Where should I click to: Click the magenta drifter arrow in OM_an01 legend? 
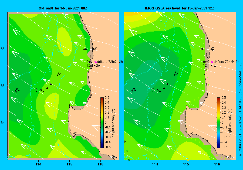tap(95, 62)
